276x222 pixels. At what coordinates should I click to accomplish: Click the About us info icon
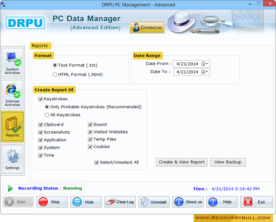tap(179, 202)
